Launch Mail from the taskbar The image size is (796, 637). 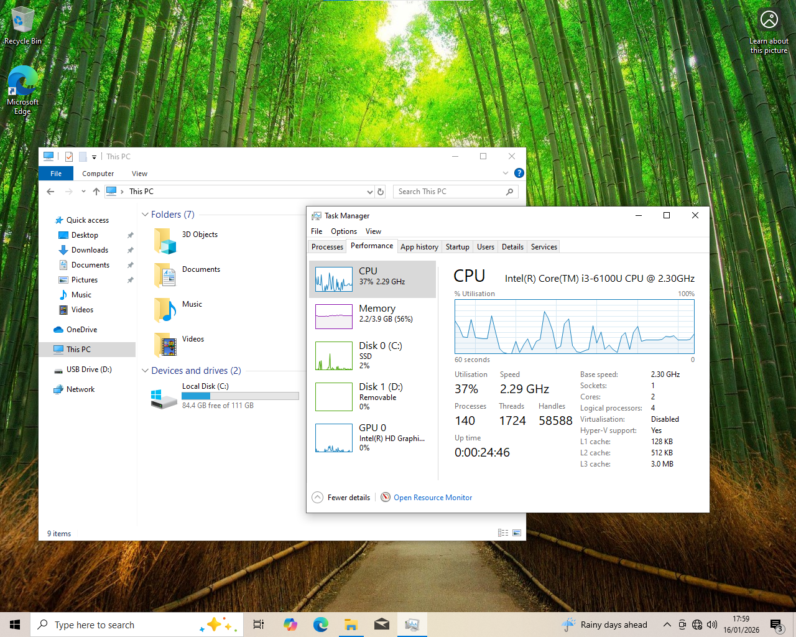[x=382, y=624]
